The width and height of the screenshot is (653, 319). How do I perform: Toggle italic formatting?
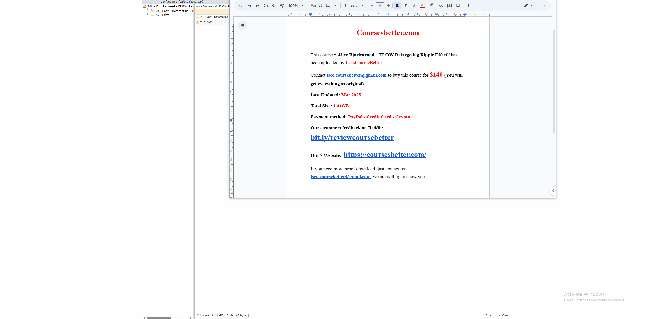405,5
